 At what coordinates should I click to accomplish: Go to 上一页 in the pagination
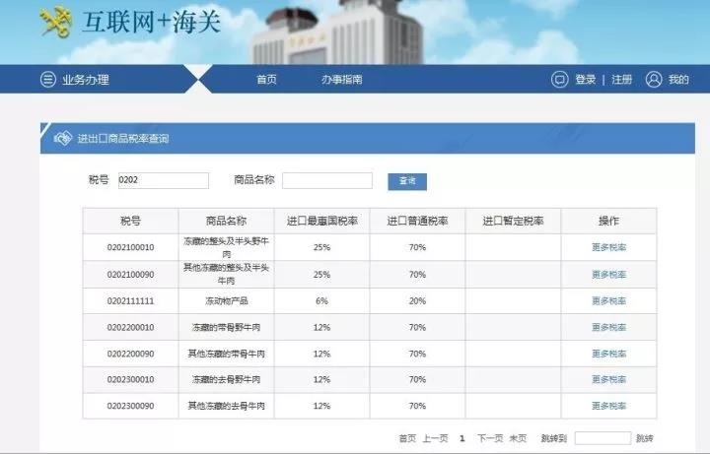click(x=436, y=438)
